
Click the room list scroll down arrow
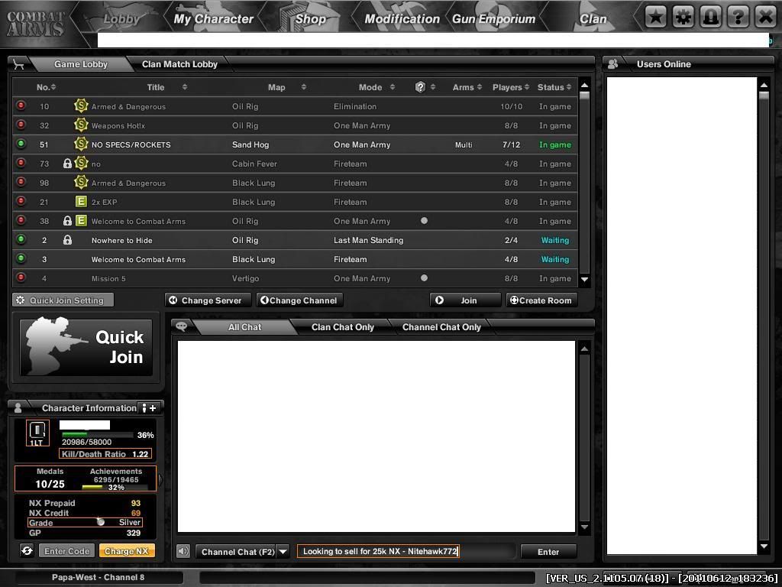pyautogui.click(x=584, y=280)
